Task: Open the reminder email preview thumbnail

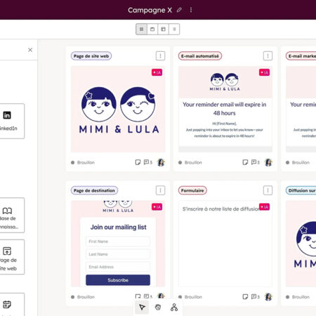Action: [225, 109]
